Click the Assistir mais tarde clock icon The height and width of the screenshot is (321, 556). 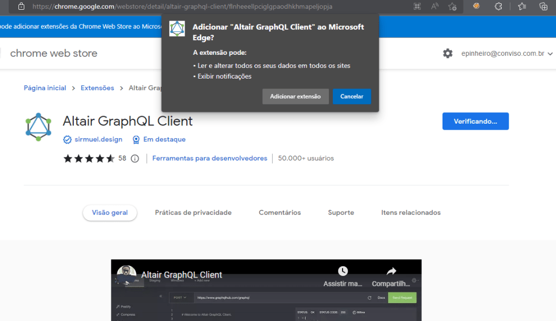click(343, 272)
